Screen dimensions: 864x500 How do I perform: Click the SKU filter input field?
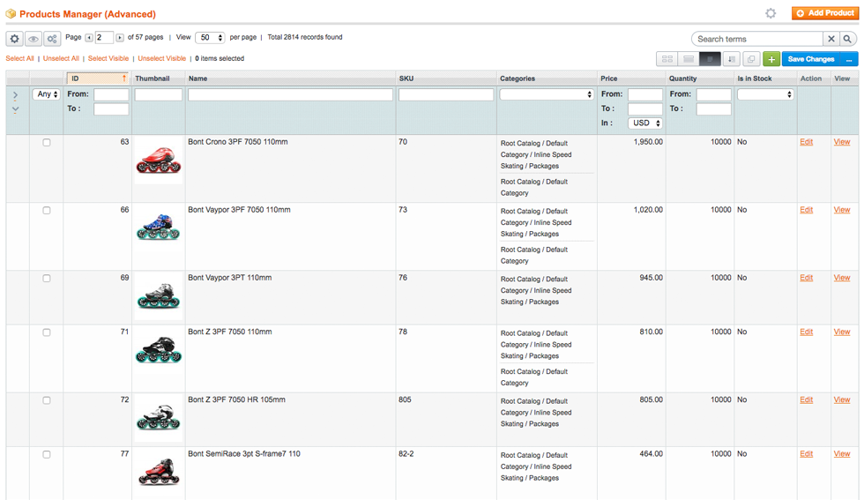click(446, 95)
